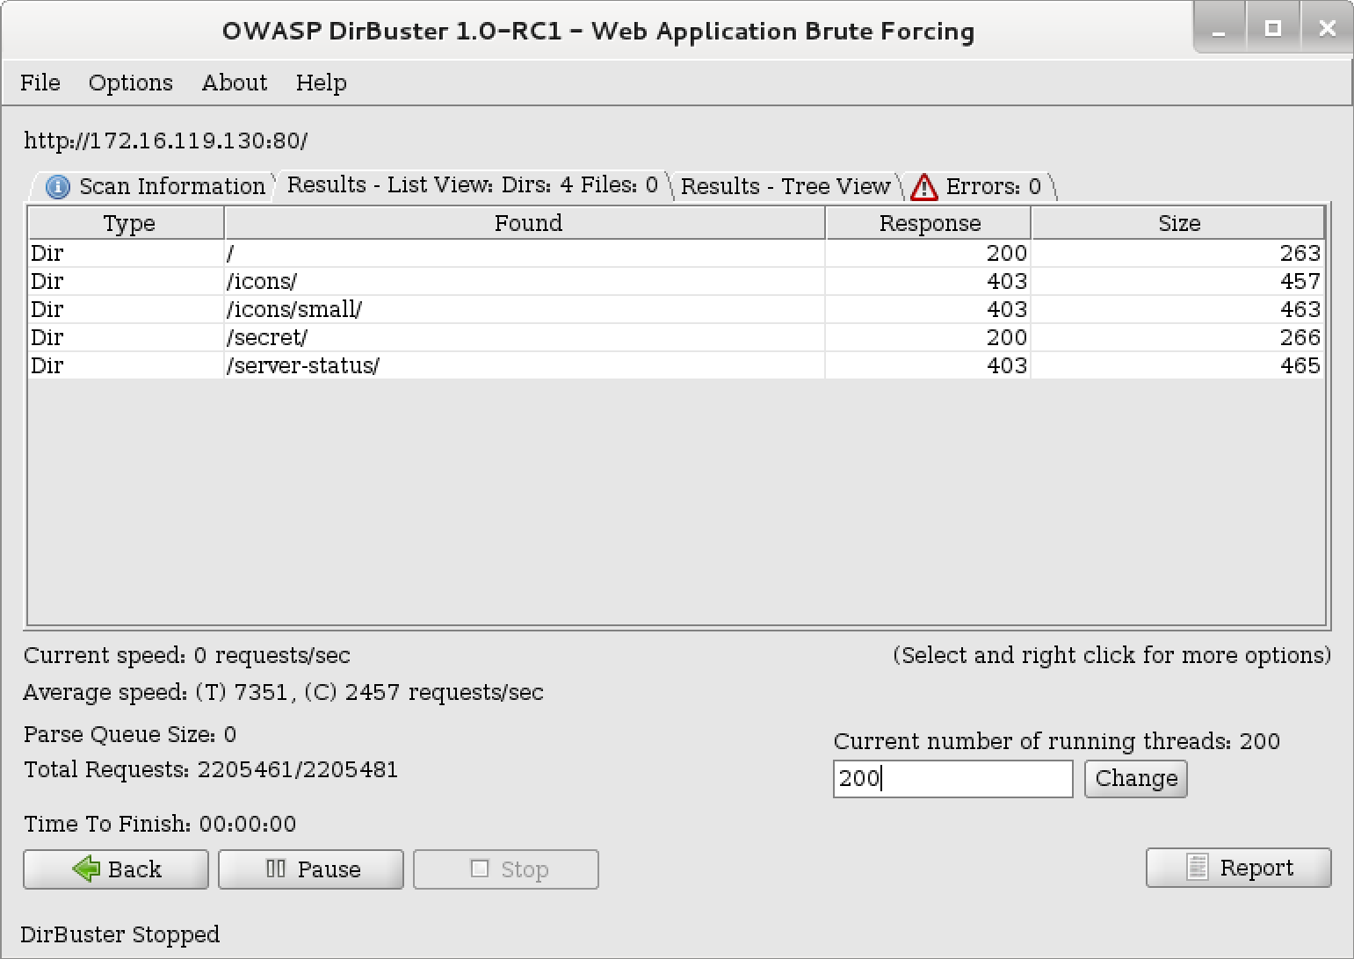Click the Parse Queue Size: 0 label

point(130,734)
